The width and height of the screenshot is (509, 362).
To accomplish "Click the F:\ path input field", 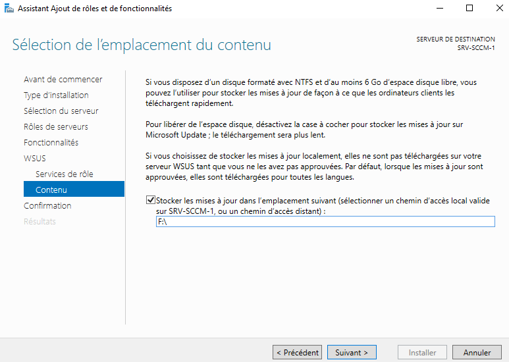I will tap(324, 222).
